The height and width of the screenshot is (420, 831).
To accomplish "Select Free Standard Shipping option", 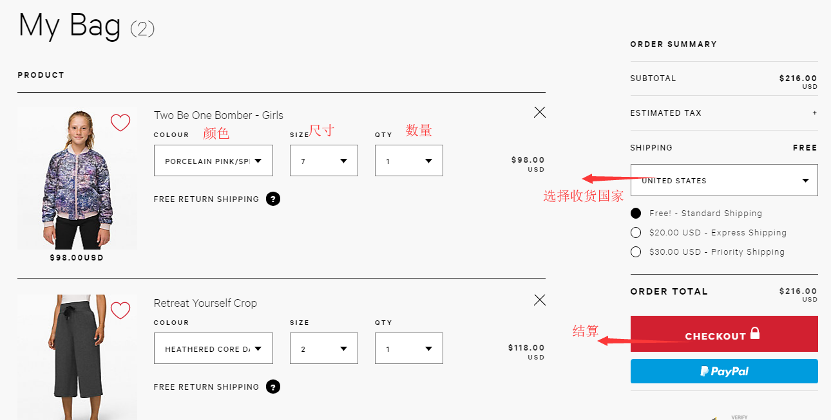I will pyautogui.click(x=636, y=214).
